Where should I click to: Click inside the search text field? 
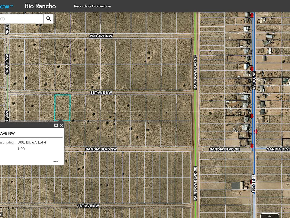21,19
